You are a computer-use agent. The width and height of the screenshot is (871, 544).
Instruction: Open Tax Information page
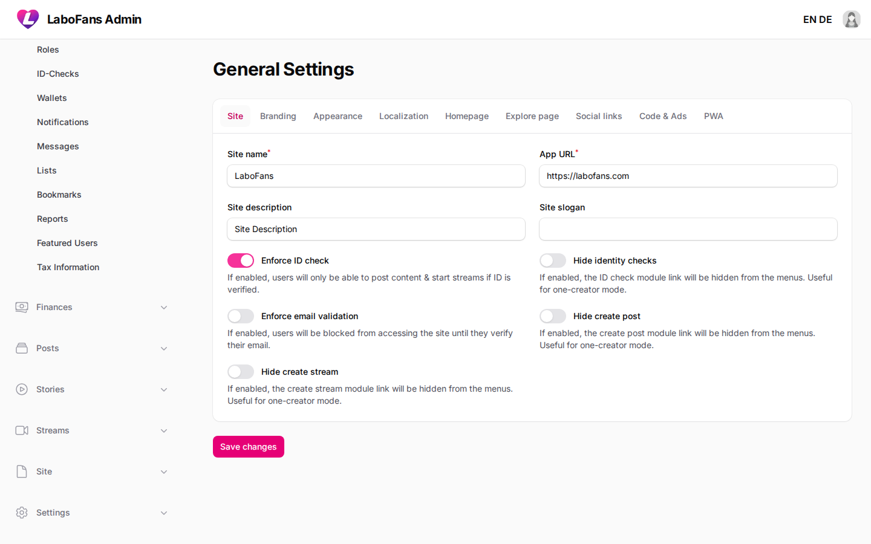pos(68,267)
